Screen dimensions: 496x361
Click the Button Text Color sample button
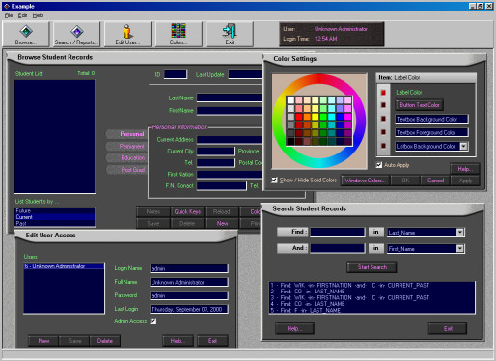click(x=420, y=105)
